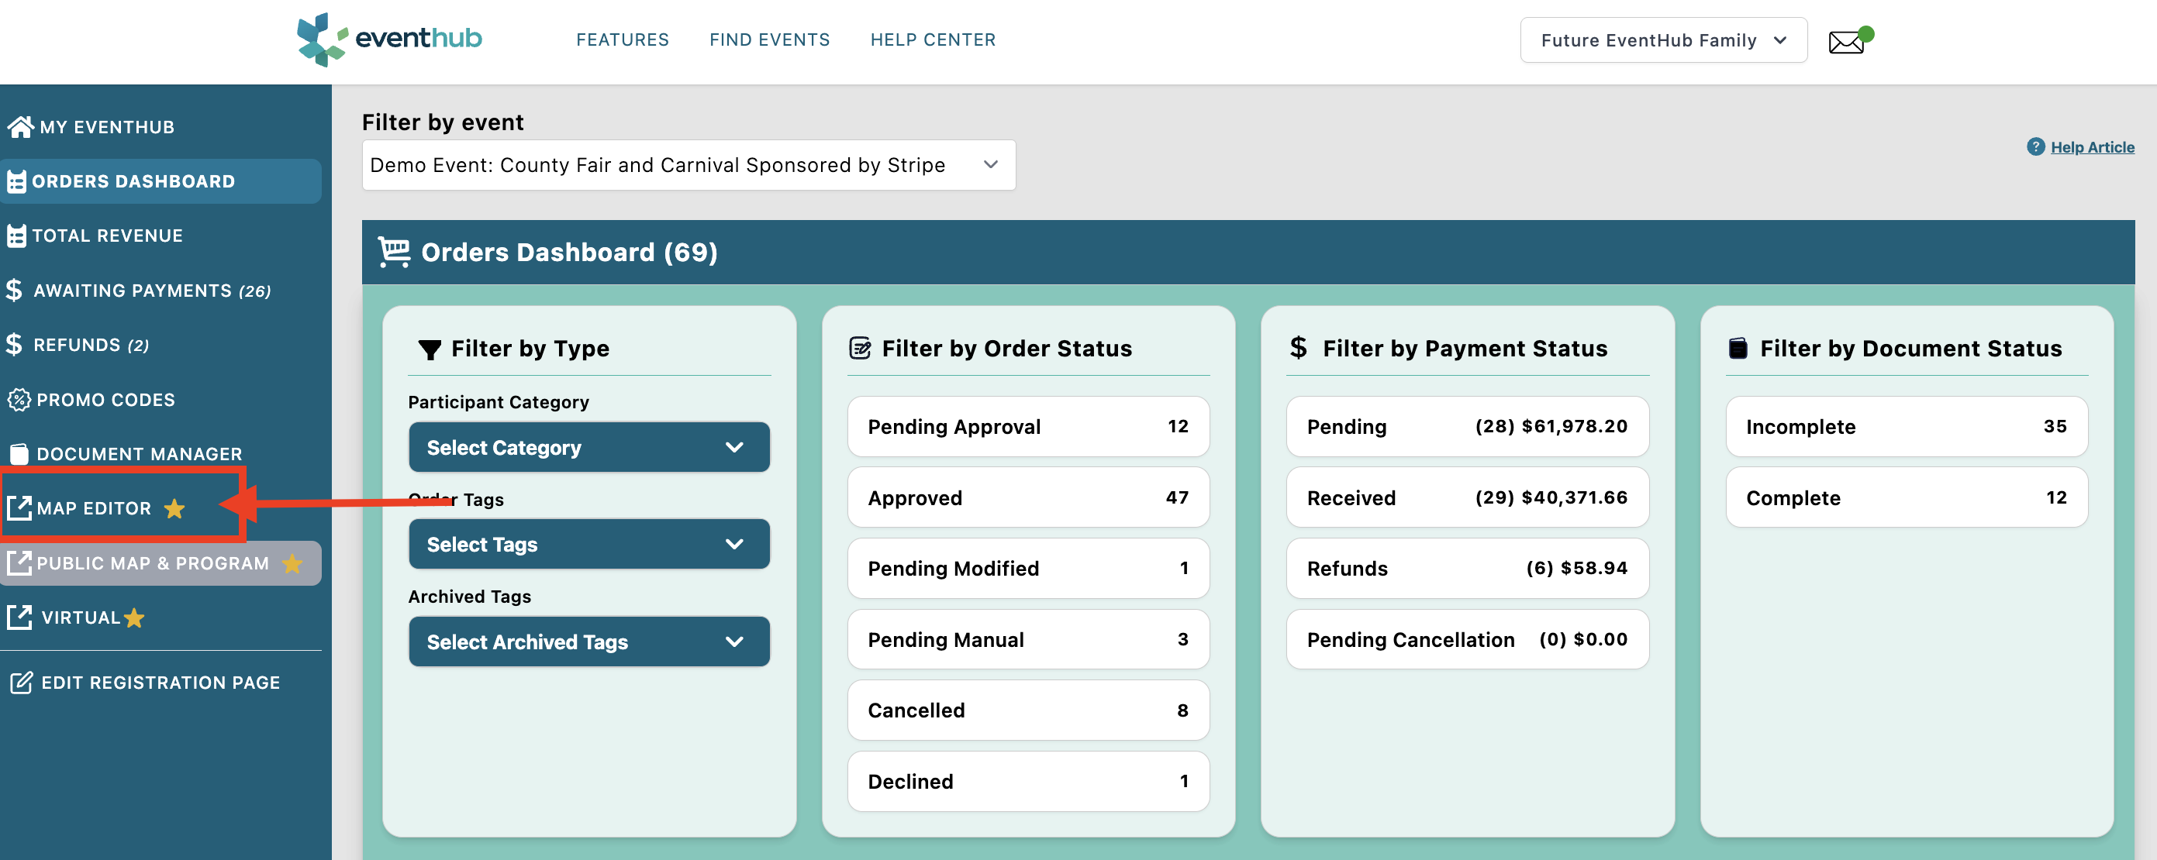Open the Future EventHub Family account dropdown
Image resolution: width=2157 pixels, height=860 pixels.
click(x=1663, y=40)
